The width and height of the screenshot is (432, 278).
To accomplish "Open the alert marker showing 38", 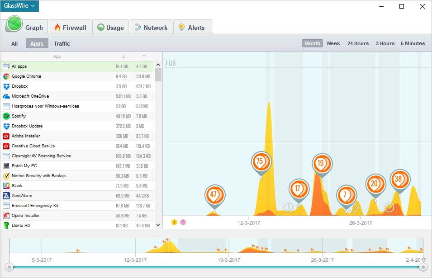I will 400,179.
